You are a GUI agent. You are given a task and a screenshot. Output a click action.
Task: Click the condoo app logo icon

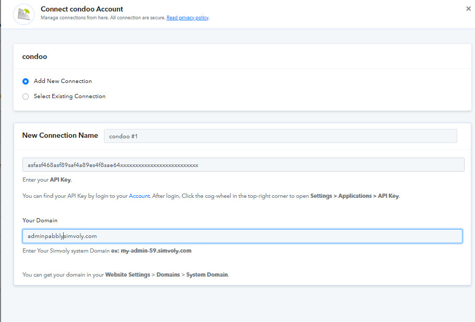(x=23, y=14)
